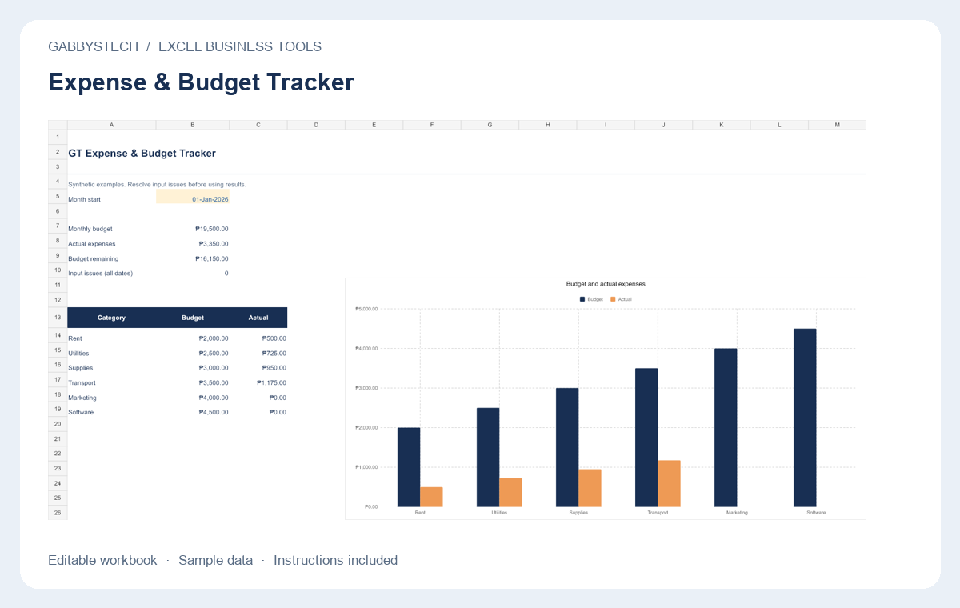
Task: Click the Budget remaining label
Action: pos(94,258)
